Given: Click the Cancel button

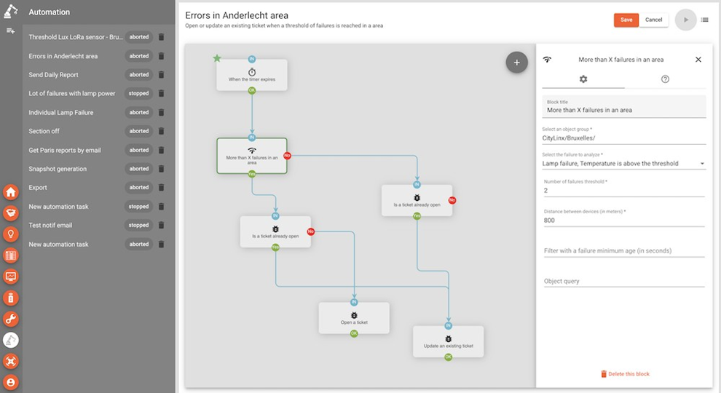Looking at the screenshot, I should (x=653, y=20).
